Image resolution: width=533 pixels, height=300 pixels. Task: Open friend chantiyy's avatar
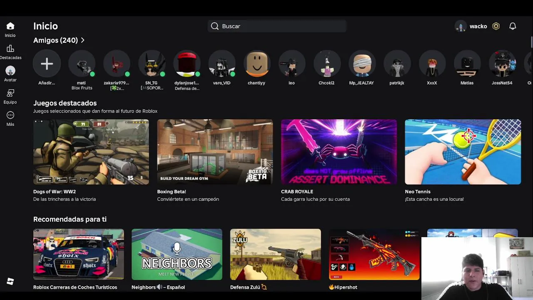pos(257,64)
